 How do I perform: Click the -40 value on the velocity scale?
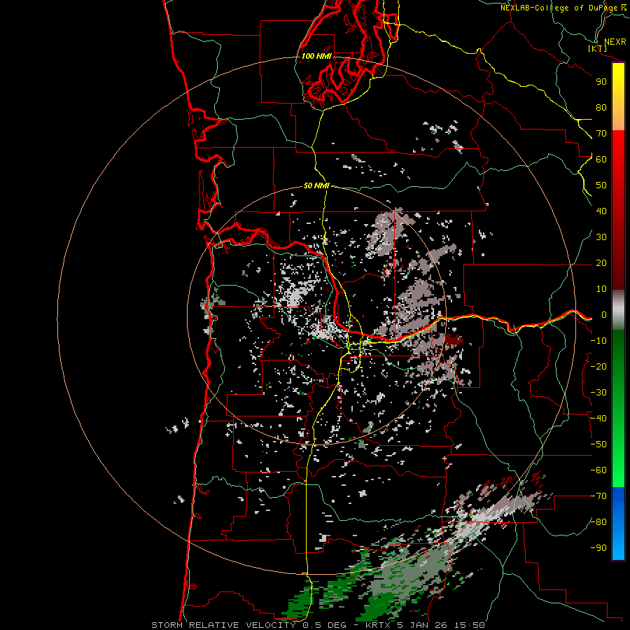click(598, 419)
